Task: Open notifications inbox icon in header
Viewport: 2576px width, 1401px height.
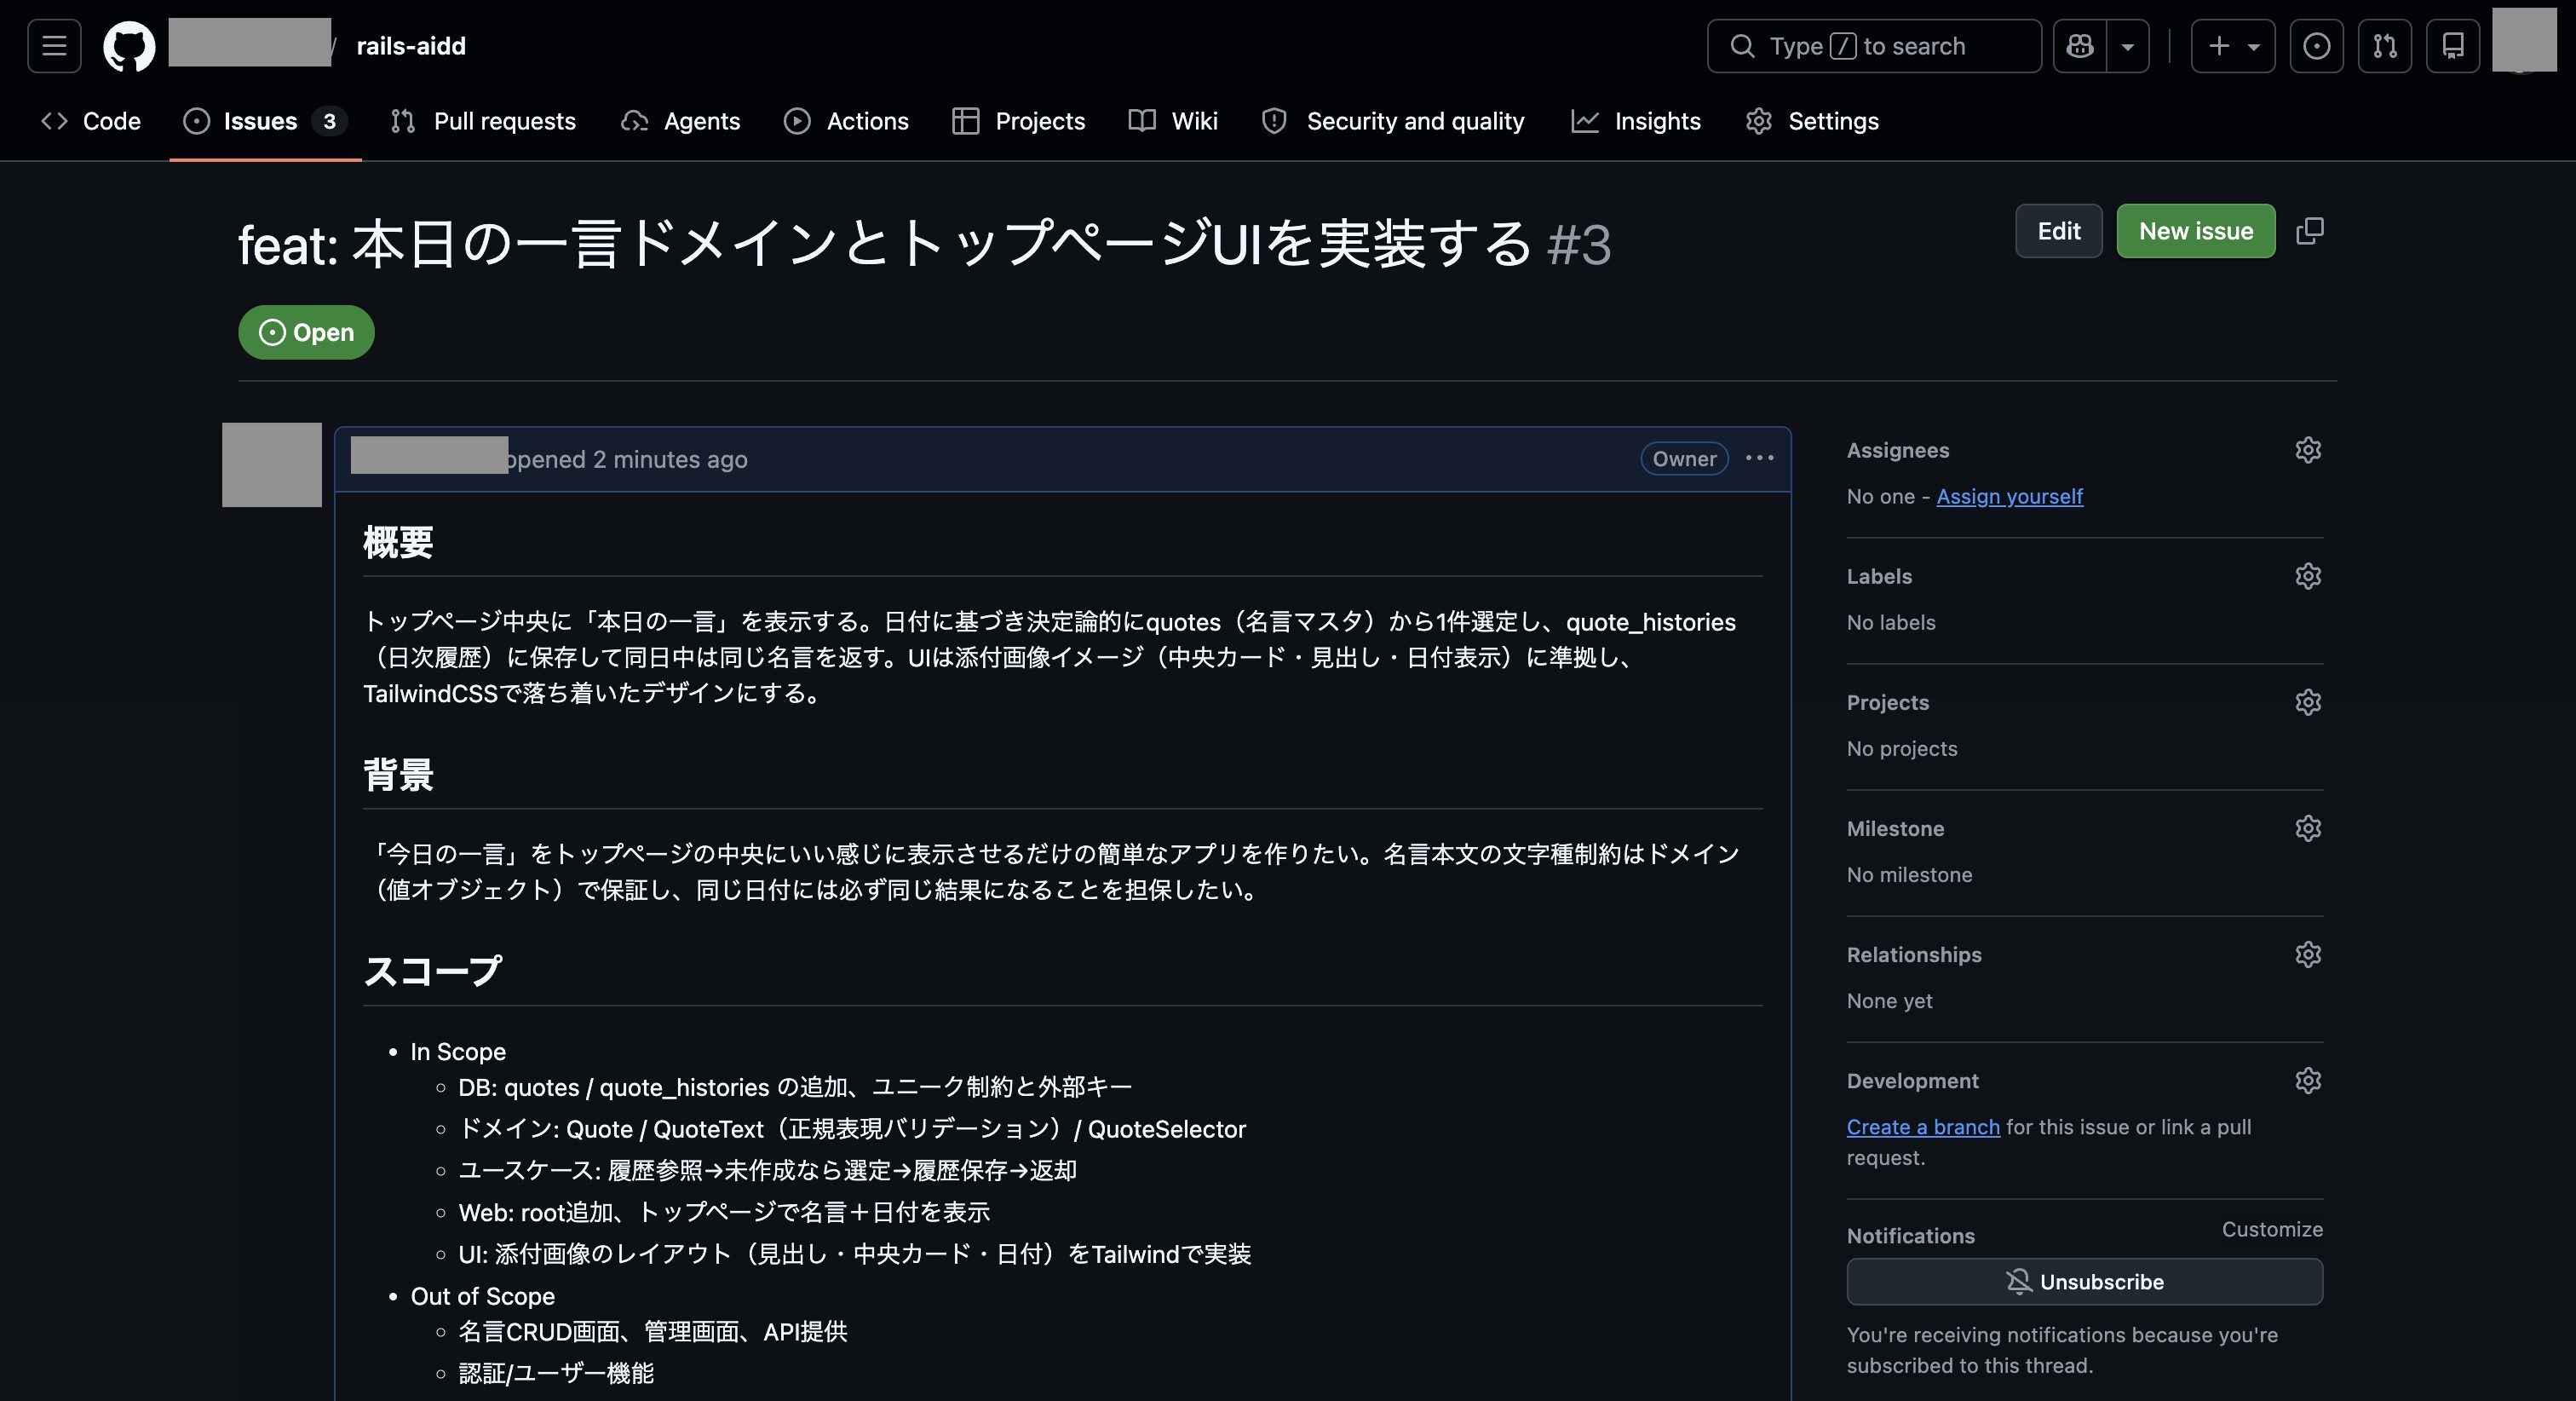Action: (x=2452, y=46)
